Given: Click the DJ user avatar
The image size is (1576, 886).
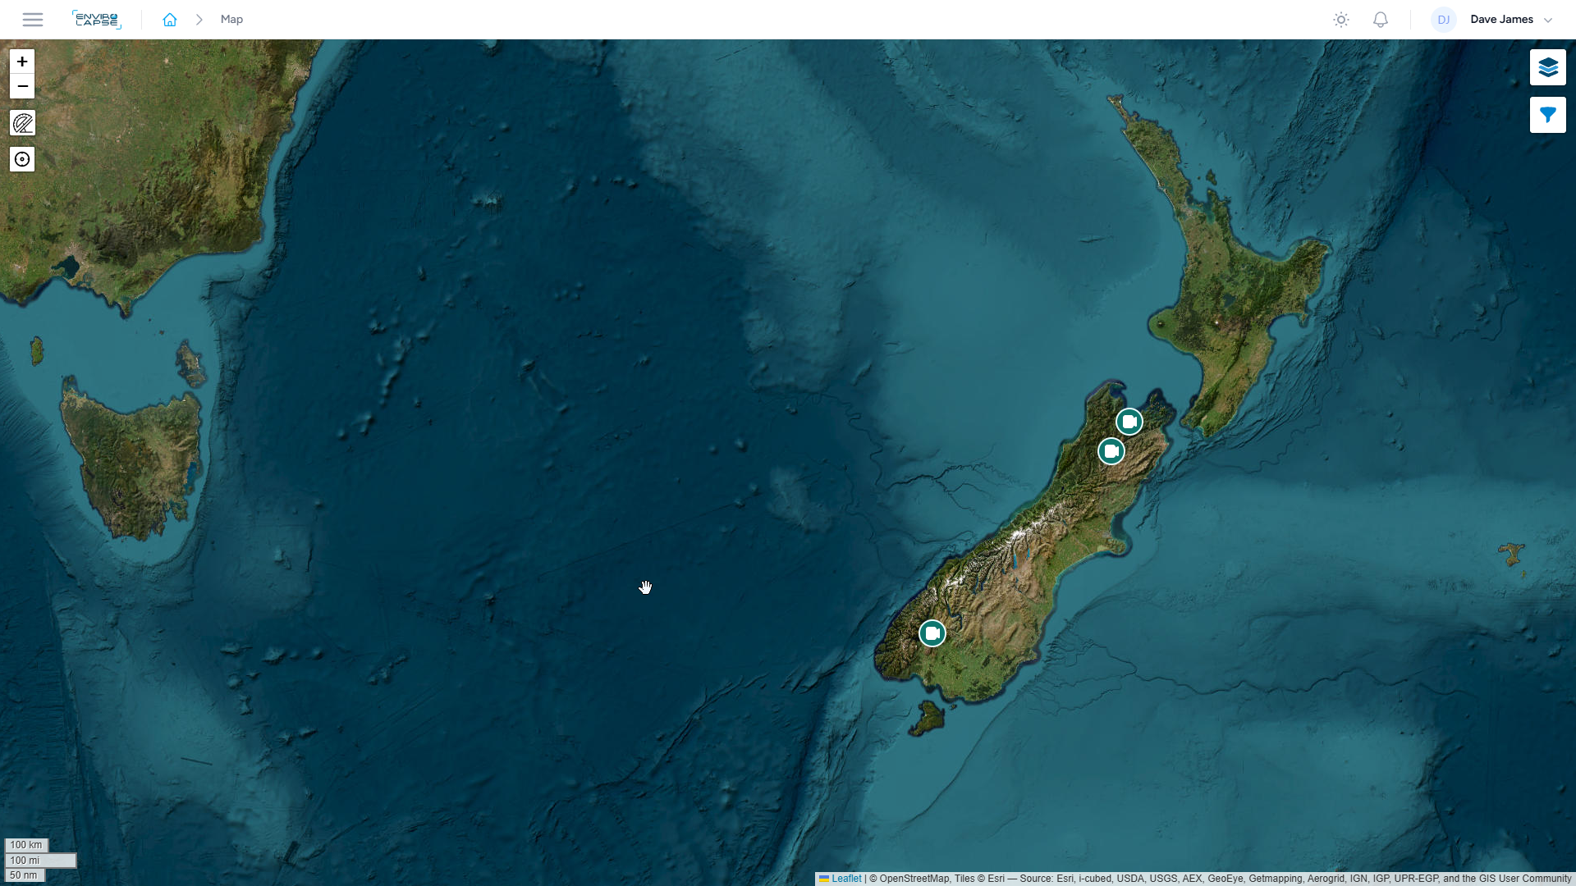Looking at the screenshot, I should click(x=1444, y=20).
